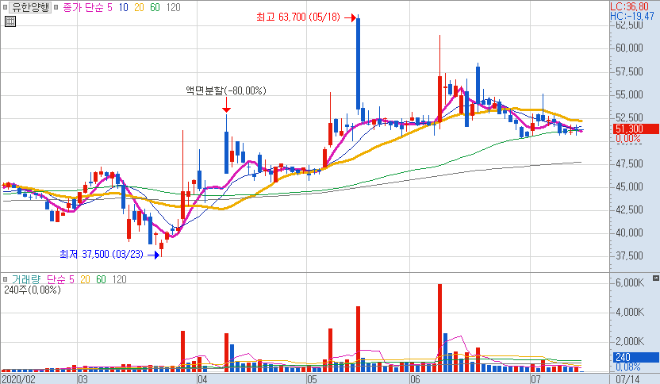Click the LC:36.80 value
660x384 pixels.
[629, 6]
